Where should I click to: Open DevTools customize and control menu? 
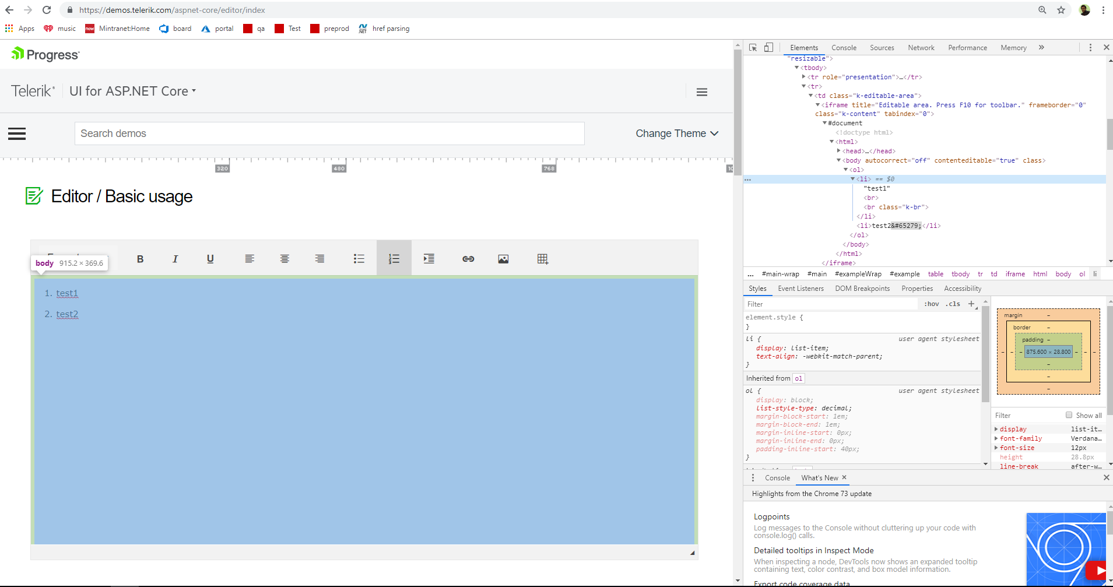point(1090,48)
